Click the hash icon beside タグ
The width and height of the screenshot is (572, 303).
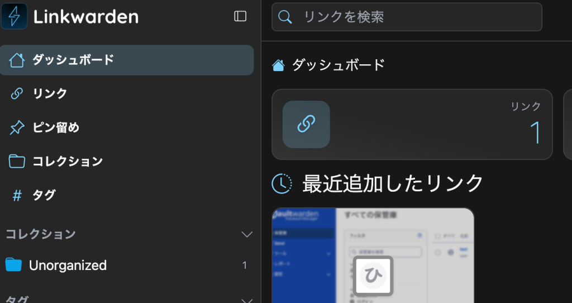click(17, 196)
